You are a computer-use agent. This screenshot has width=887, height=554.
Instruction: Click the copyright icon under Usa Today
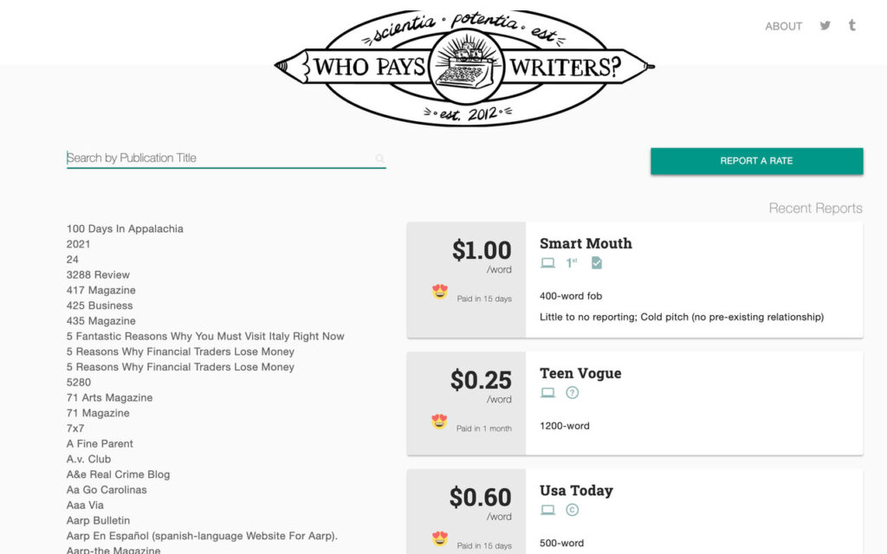(x=572, y=510)
